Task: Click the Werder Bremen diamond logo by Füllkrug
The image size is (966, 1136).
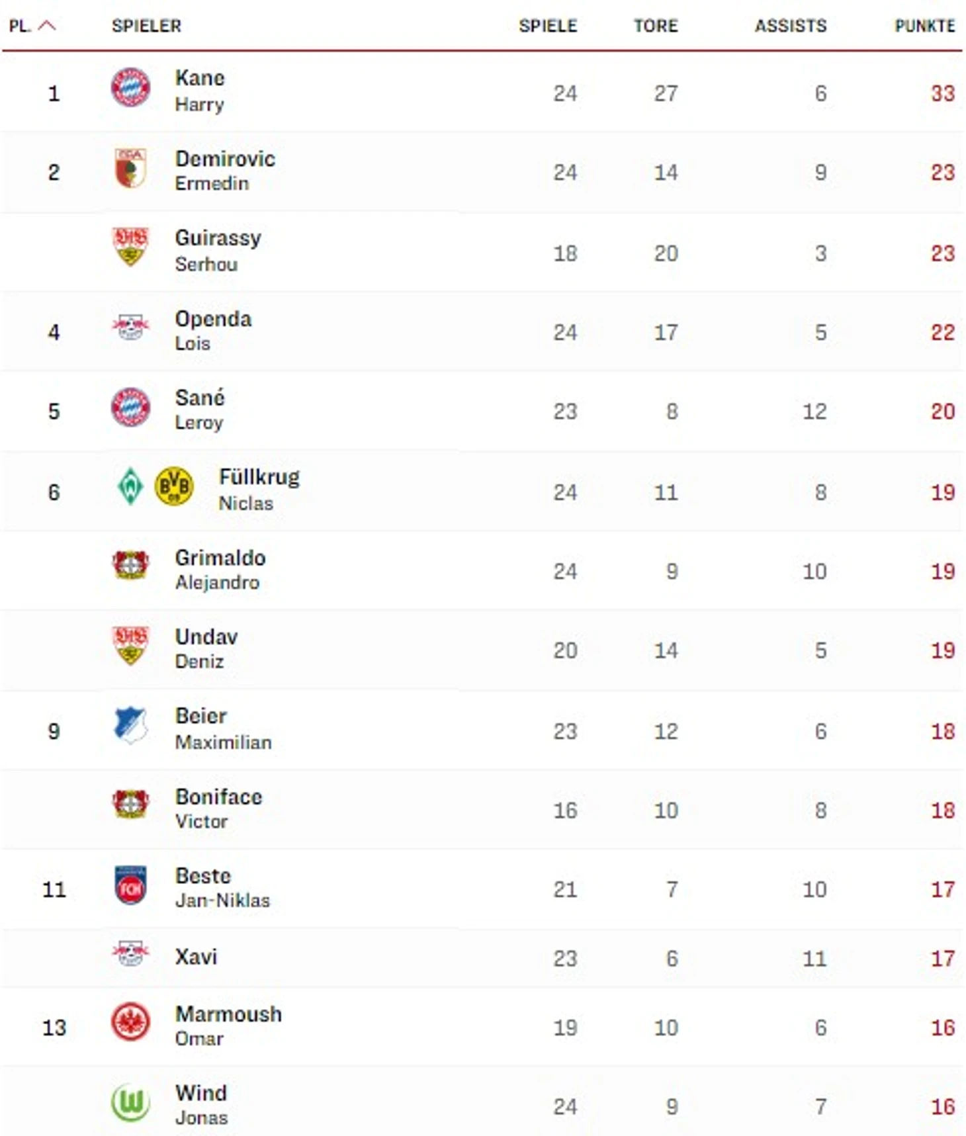Action: click(130, 486)
